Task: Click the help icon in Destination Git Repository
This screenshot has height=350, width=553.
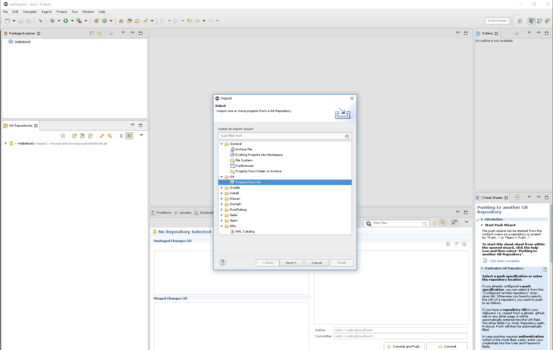Action: click(545, 269)
